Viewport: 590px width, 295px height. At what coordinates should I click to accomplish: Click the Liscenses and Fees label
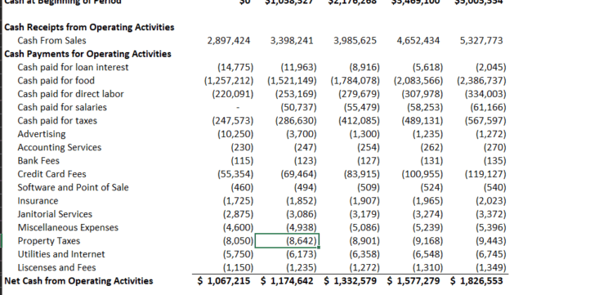56,267
